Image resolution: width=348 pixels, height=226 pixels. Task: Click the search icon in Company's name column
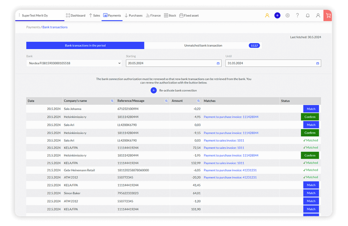[112, 101]
